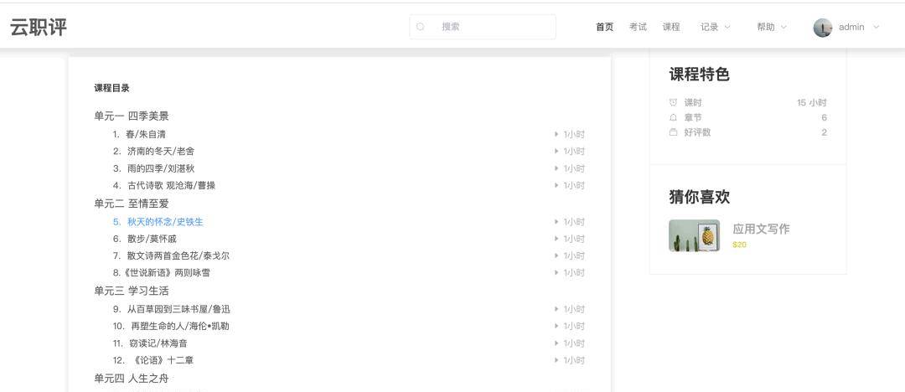This screenshot has height=392, width=905.
Task: Click play icon for 秋天的怀念/史铁生 lesson
Action: pos(556,222)
